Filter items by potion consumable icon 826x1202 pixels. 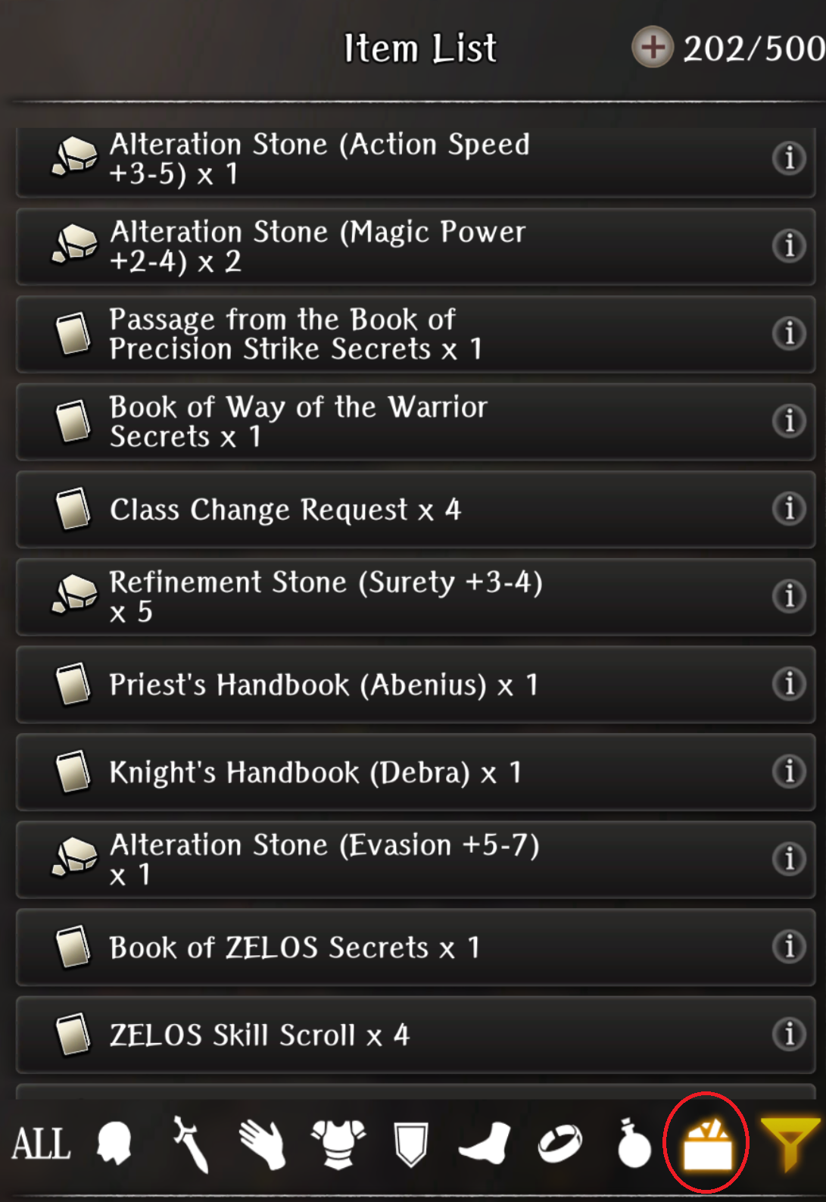pos(633,1144)
